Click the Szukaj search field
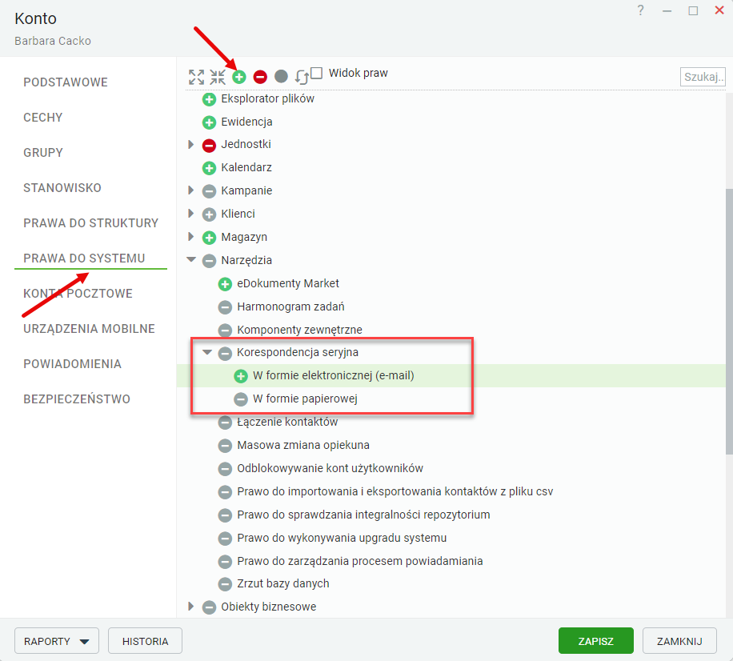Viewport: 733px width, 661px height. coord(703,77)
